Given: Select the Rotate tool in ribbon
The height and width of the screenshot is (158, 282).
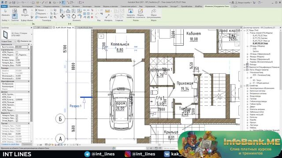Looking at the screenshot, I should pos(74,16).
